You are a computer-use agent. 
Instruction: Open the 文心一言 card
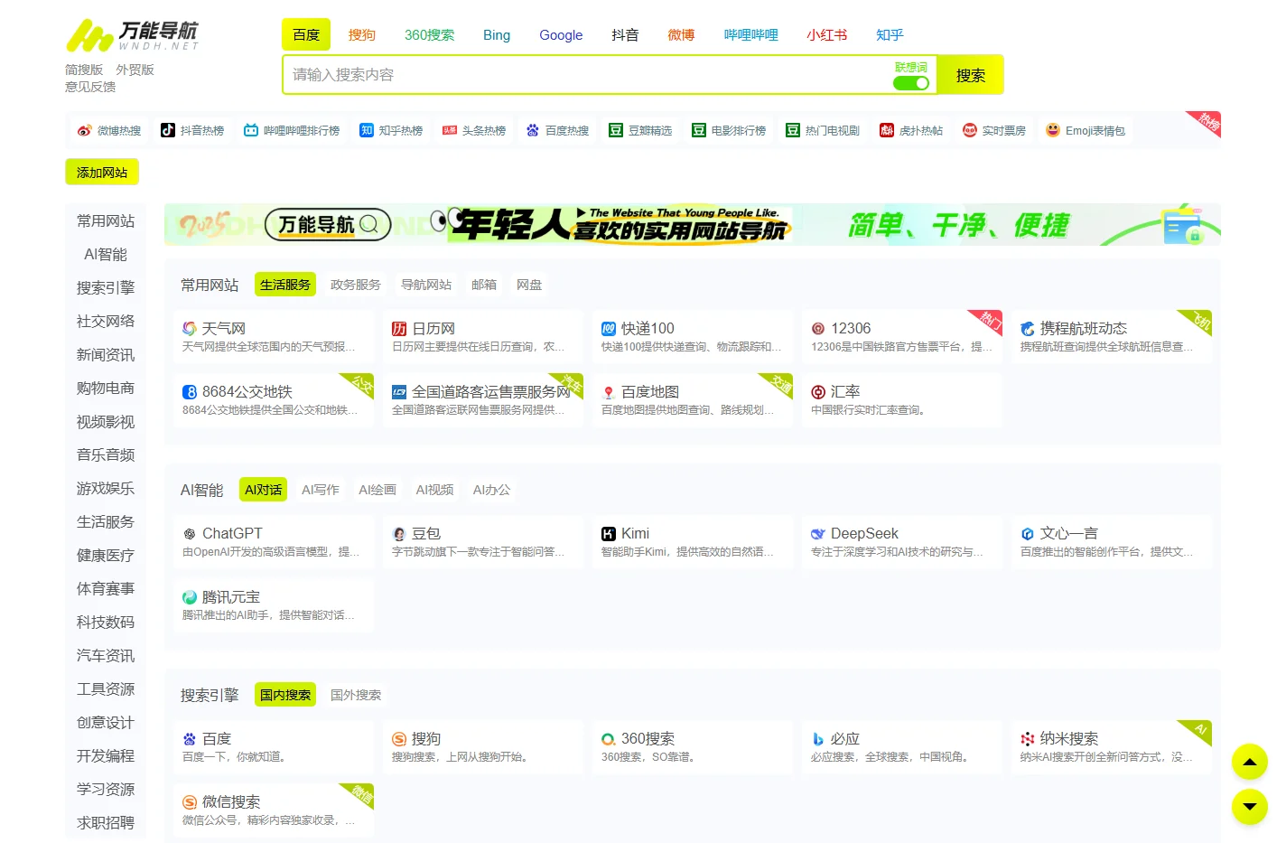(1112, 542)
